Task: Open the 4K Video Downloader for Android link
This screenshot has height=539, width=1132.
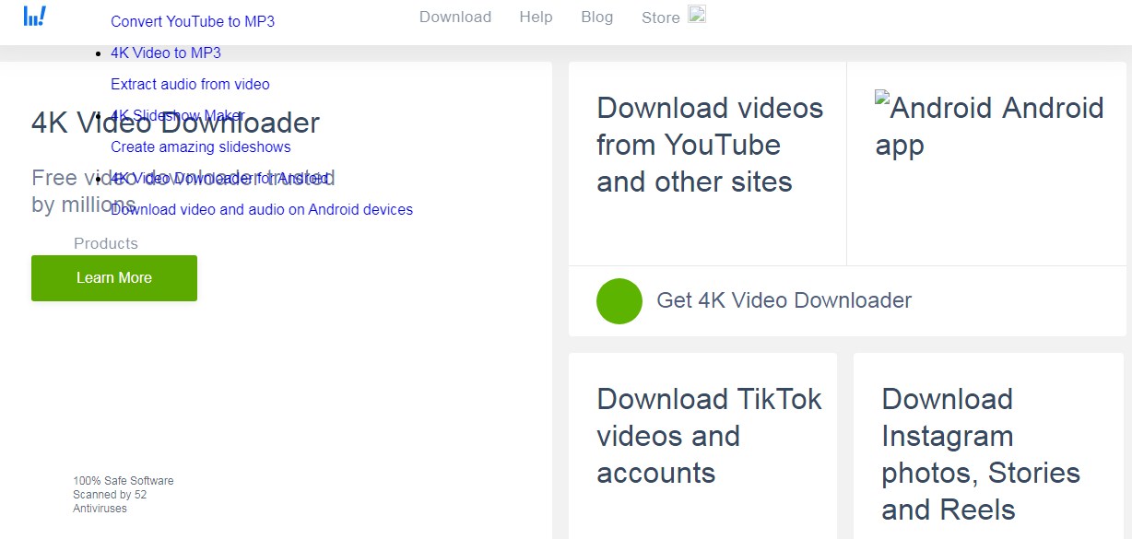Action: (219, 178)
